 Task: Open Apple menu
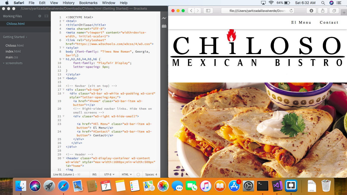click(x=7, y=3)
